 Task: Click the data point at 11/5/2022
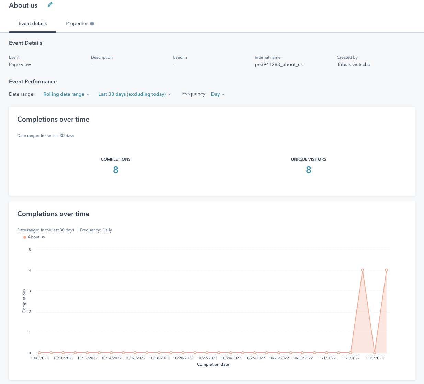point(375,353)
